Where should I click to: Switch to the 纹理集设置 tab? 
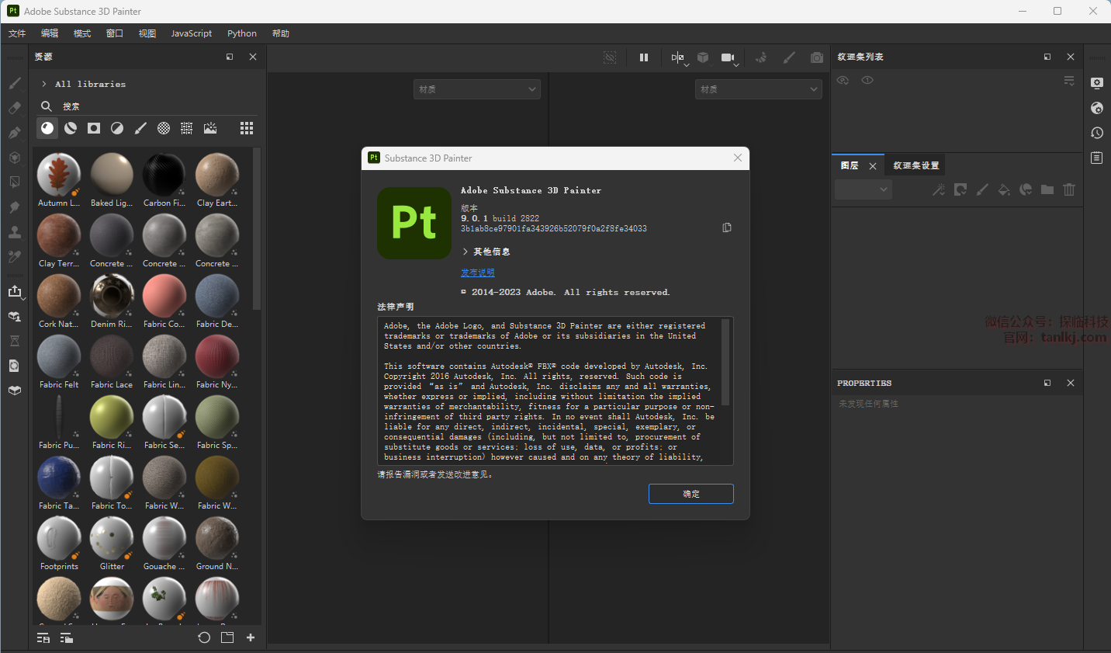pos(915,165)
